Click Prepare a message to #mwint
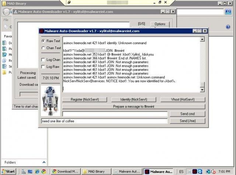 133,107
